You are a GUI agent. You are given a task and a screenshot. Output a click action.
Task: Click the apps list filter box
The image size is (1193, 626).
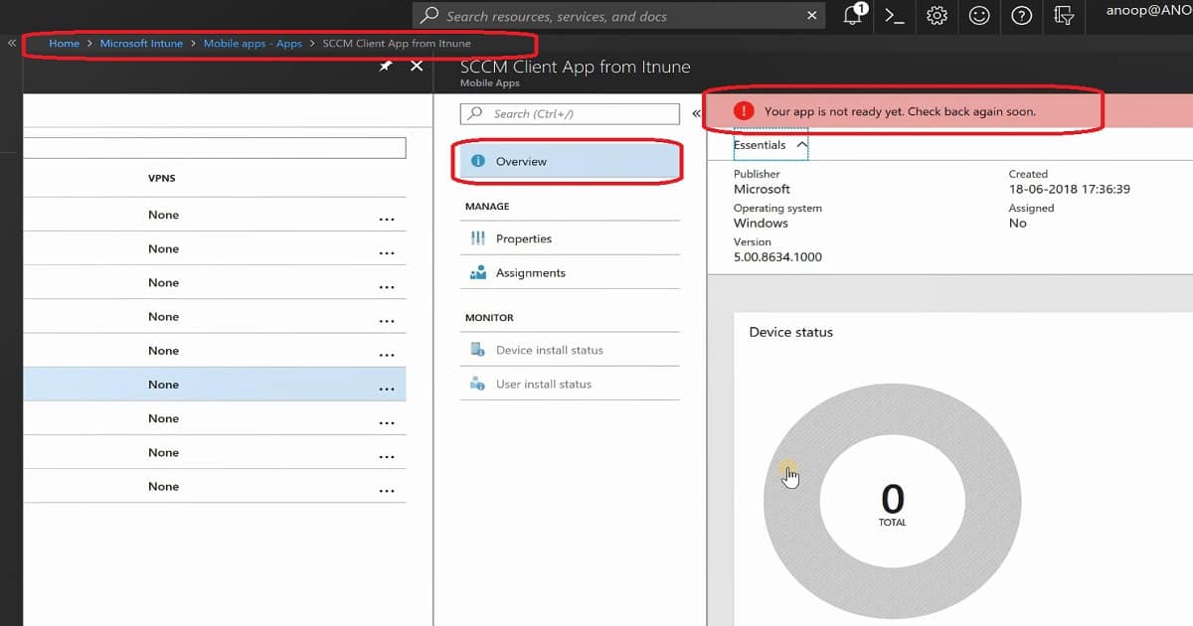[215, 148]
